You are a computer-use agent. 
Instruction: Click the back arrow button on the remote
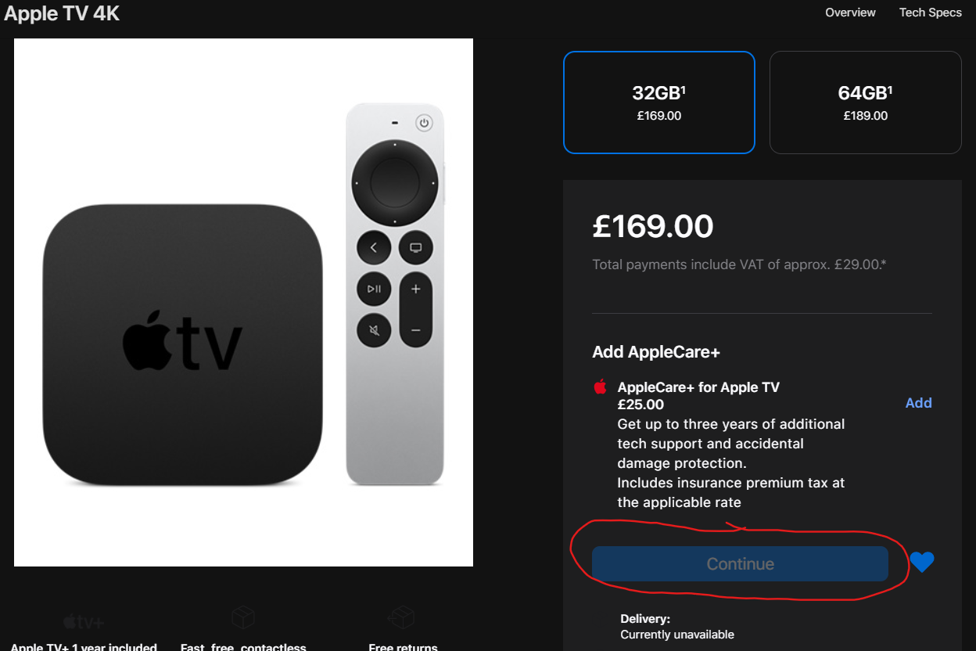click(x=374, y=248)
